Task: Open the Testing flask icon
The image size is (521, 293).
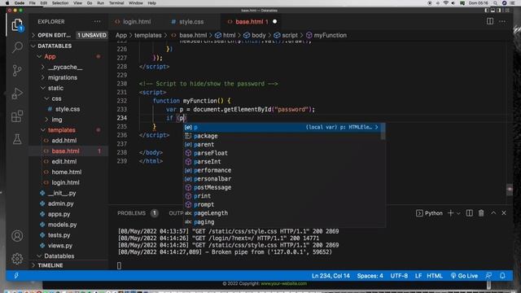Action: 17,139
